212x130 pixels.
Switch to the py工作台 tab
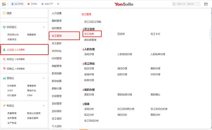tap(17, 4)
